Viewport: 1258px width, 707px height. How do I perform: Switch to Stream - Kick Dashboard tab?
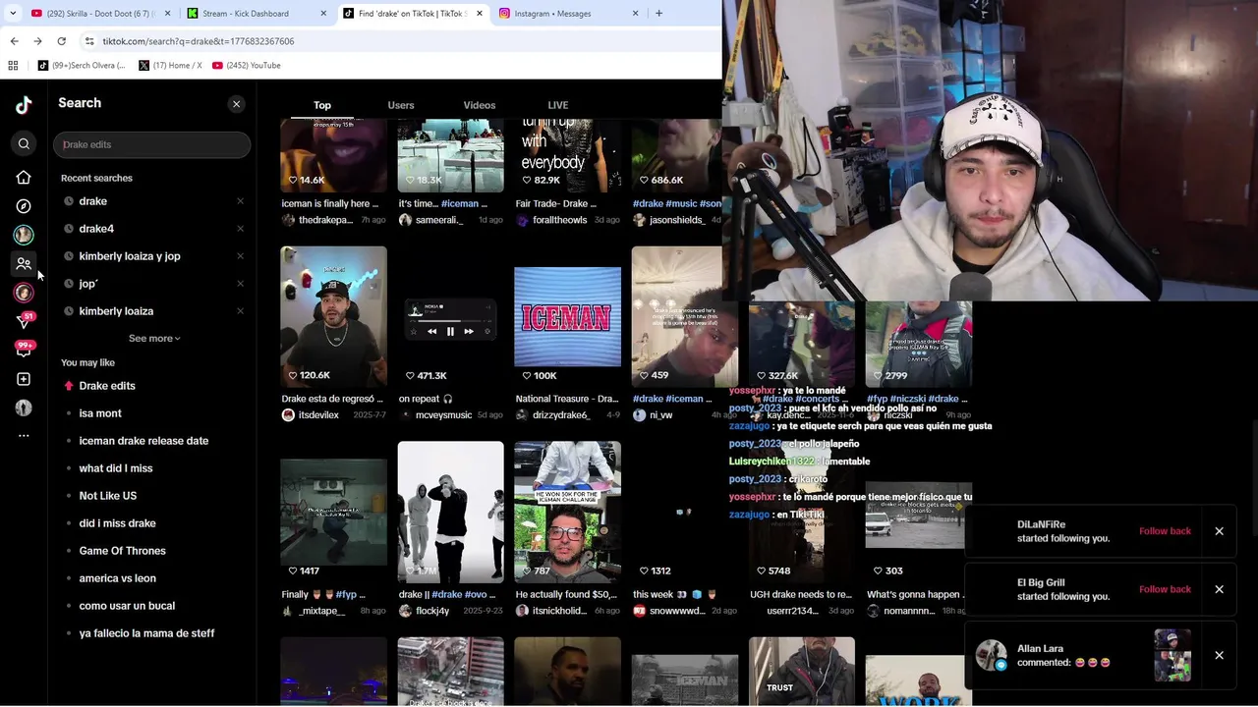(x=256, y=14)
